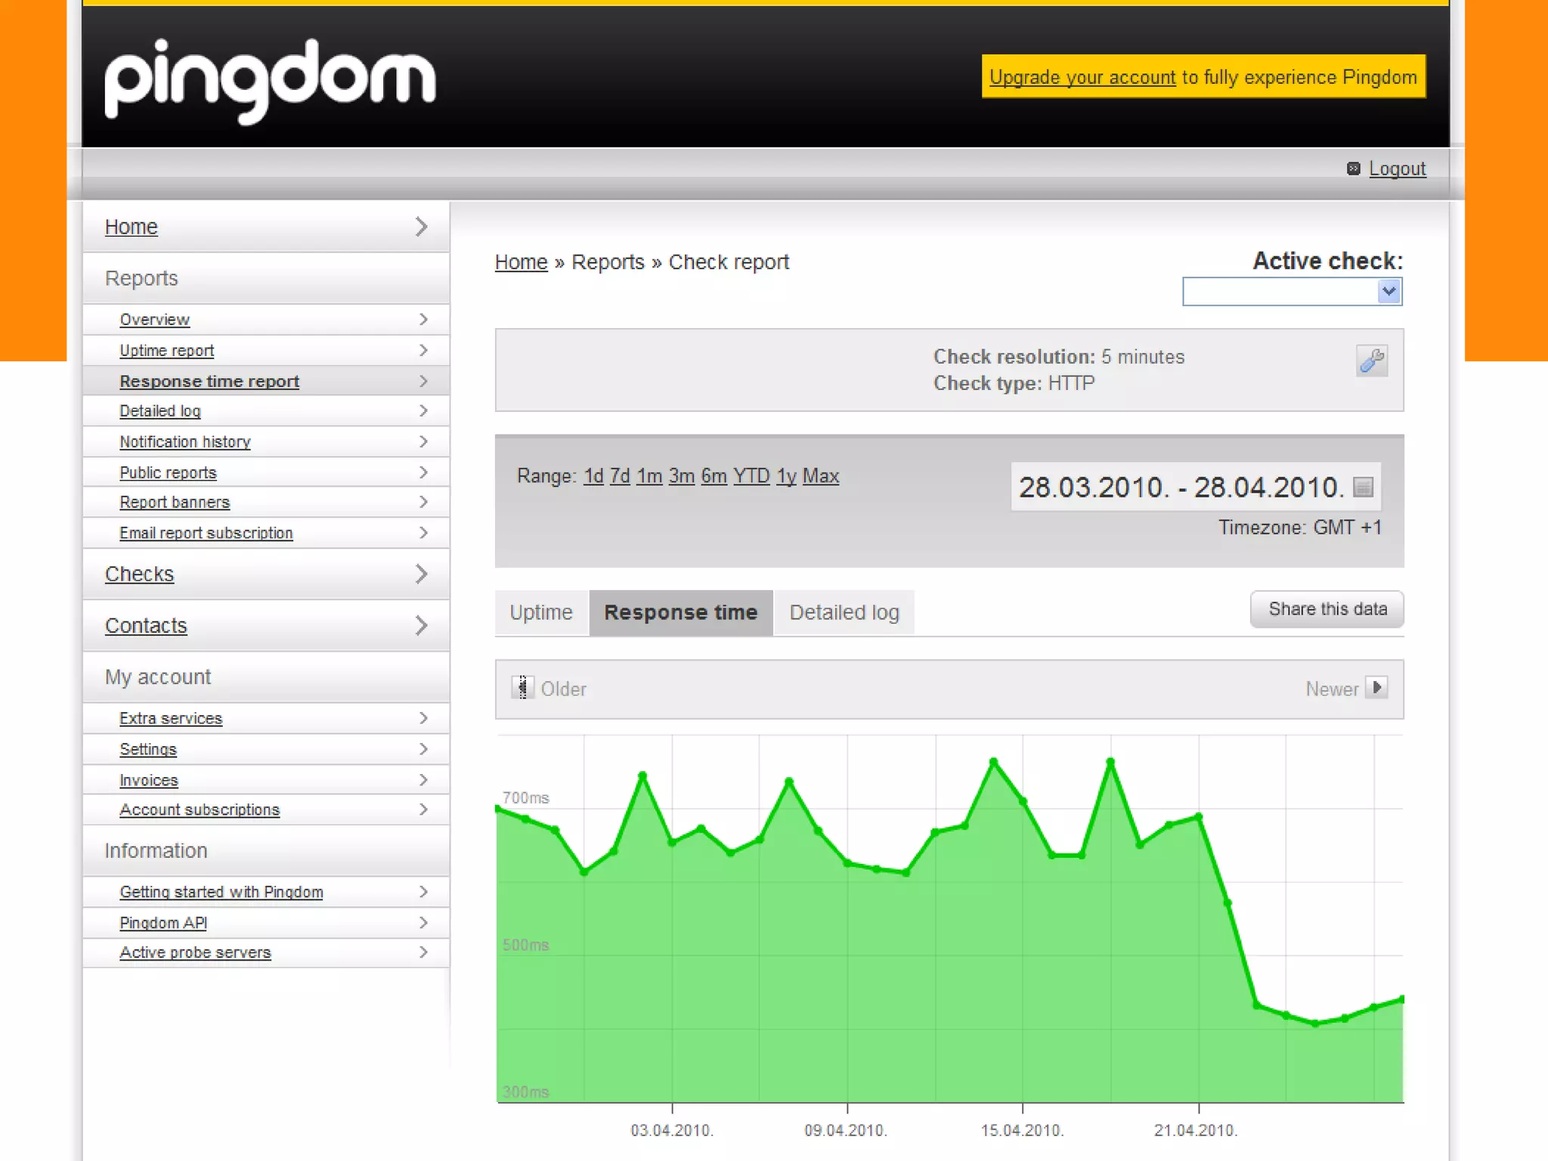Click Home breadcrumb link
The width and height of the screenshot is (1548, 1161).
tap(521, 262)
